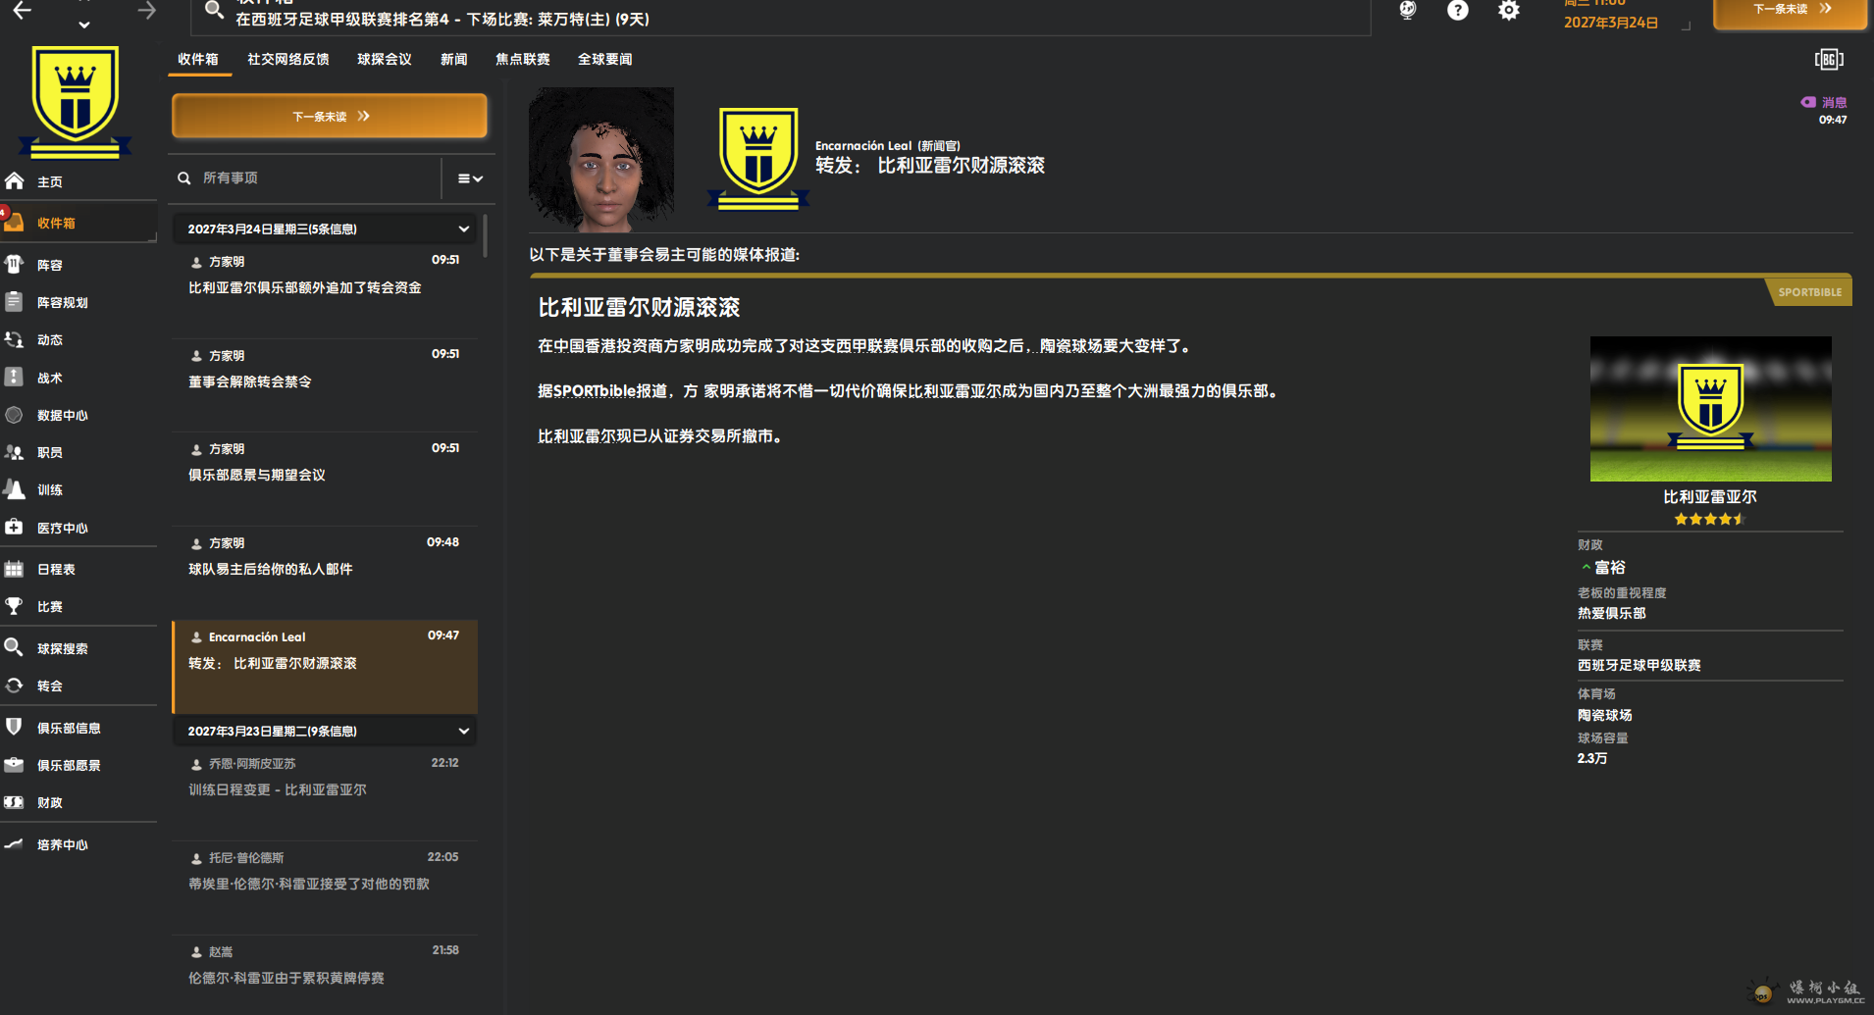The image size is (1874, 1015).
Task: Click 比利亚雷亚尔 club thumbnail image
Action: pos(1710,409)
